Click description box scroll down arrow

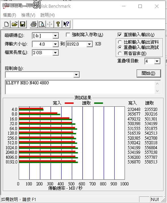(157, 91)
